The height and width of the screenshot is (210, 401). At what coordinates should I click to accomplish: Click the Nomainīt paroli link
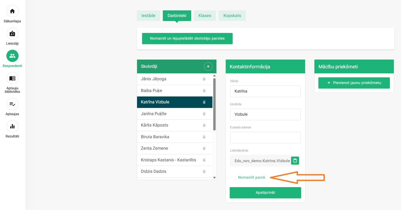[251, 178]
